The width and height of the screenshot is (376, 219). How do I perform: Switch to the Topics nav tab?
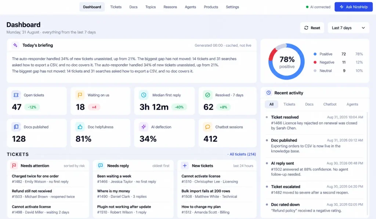point(150,7)
